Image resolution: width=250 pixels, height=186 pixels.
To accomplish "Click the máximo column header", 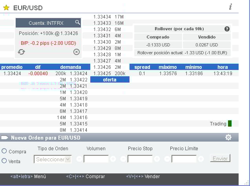I will click(168, 67).
